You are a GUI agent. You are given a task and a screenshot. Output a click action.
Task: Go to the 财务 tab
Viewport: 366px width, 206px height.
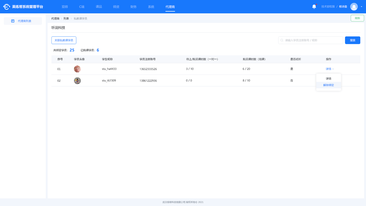[x=133, y=7]
